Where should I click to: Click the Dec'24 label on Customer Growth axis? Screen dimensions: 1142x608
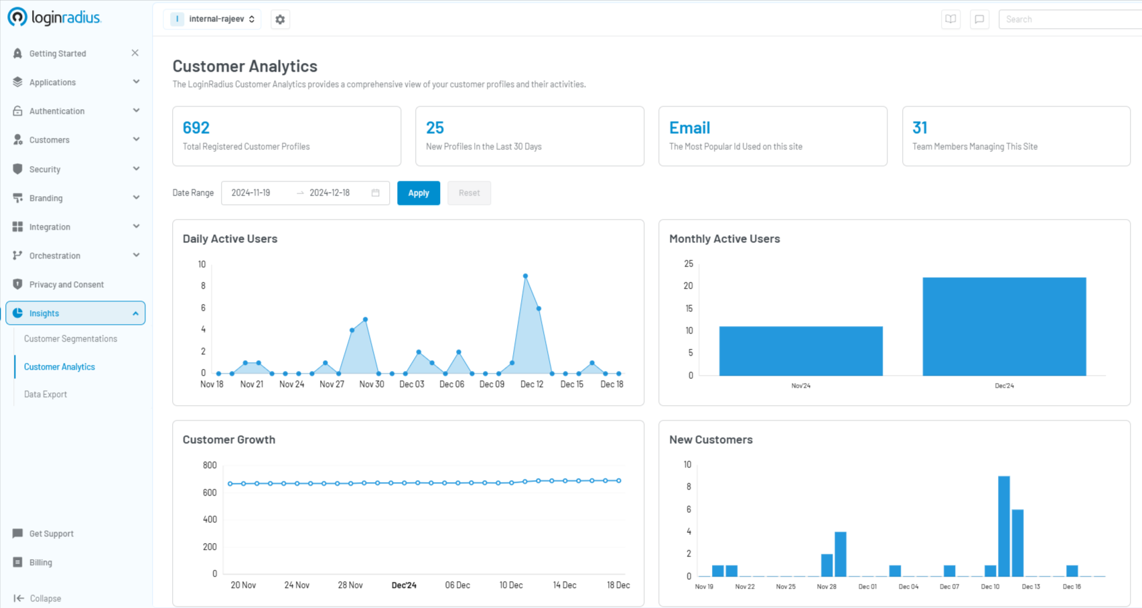(404, 585)
